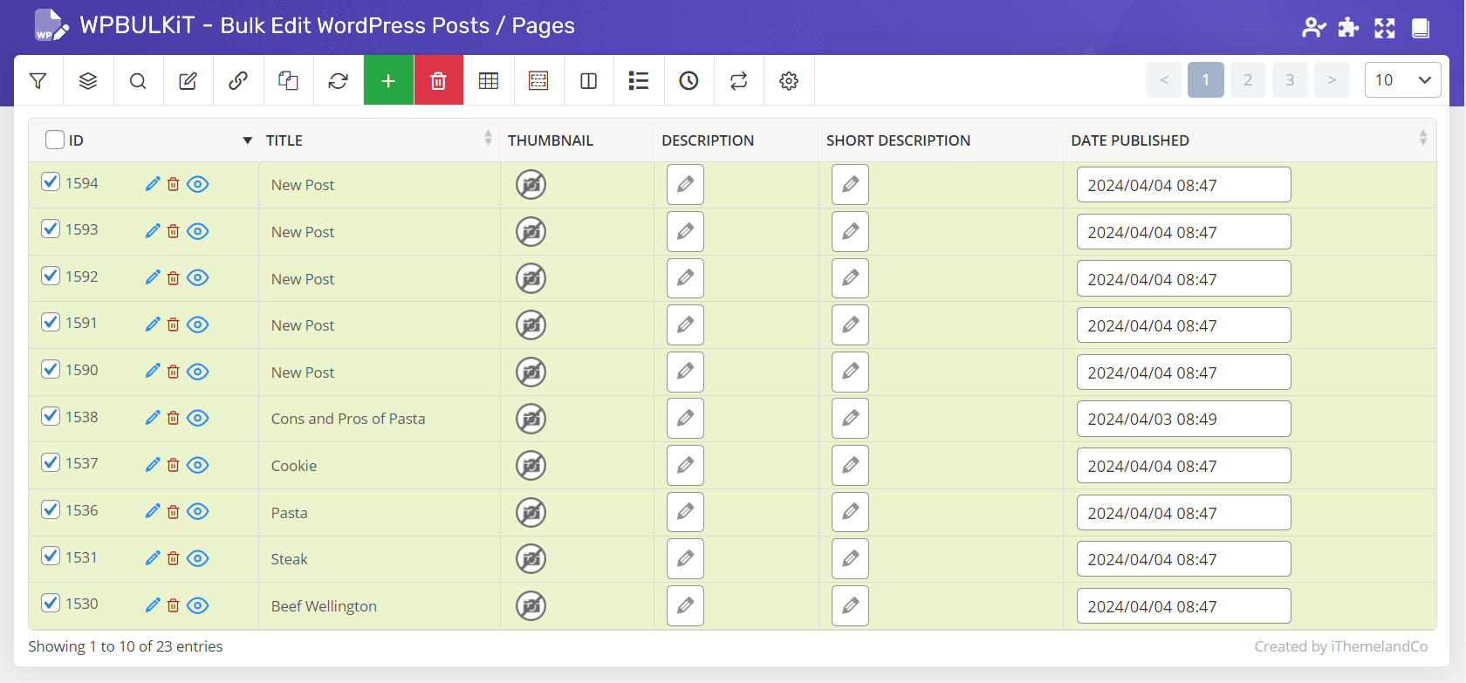Go to page 2 of entries
The image size is (1466, 683).
pyautogui.click(x=1248, y=80)
